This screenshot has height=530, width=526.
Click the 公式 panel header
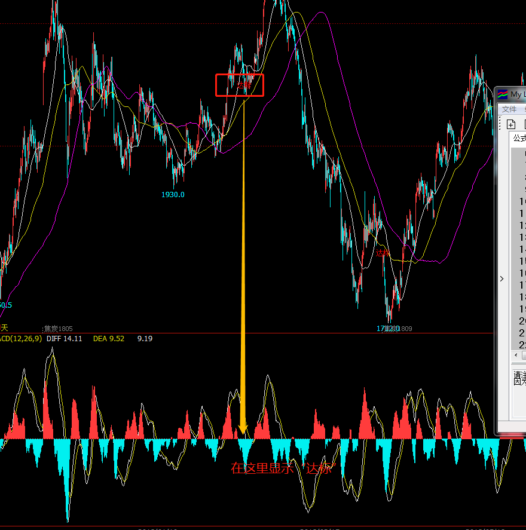pos(519,139)
